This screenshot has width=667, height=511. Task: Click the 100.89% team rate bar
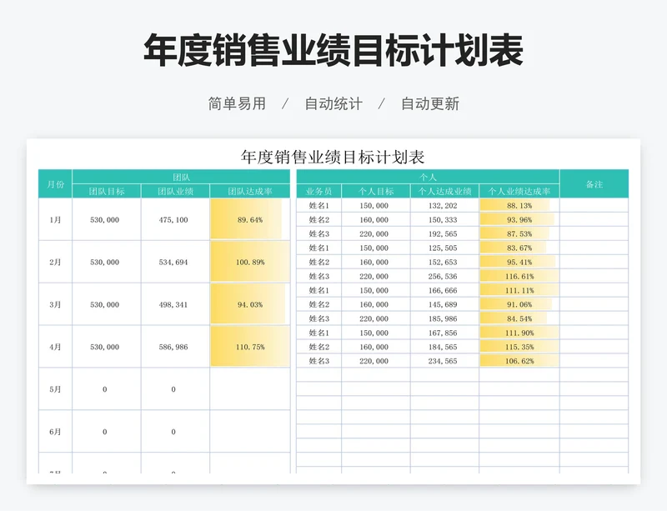click(x=250, y=262)
